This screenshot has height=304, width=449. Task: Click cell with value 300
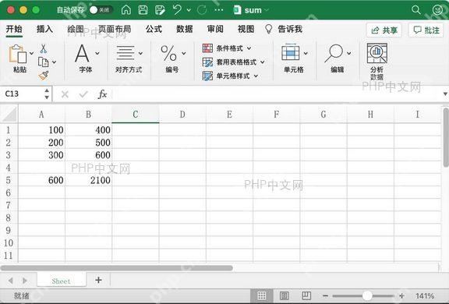click(x=41, y=155)
